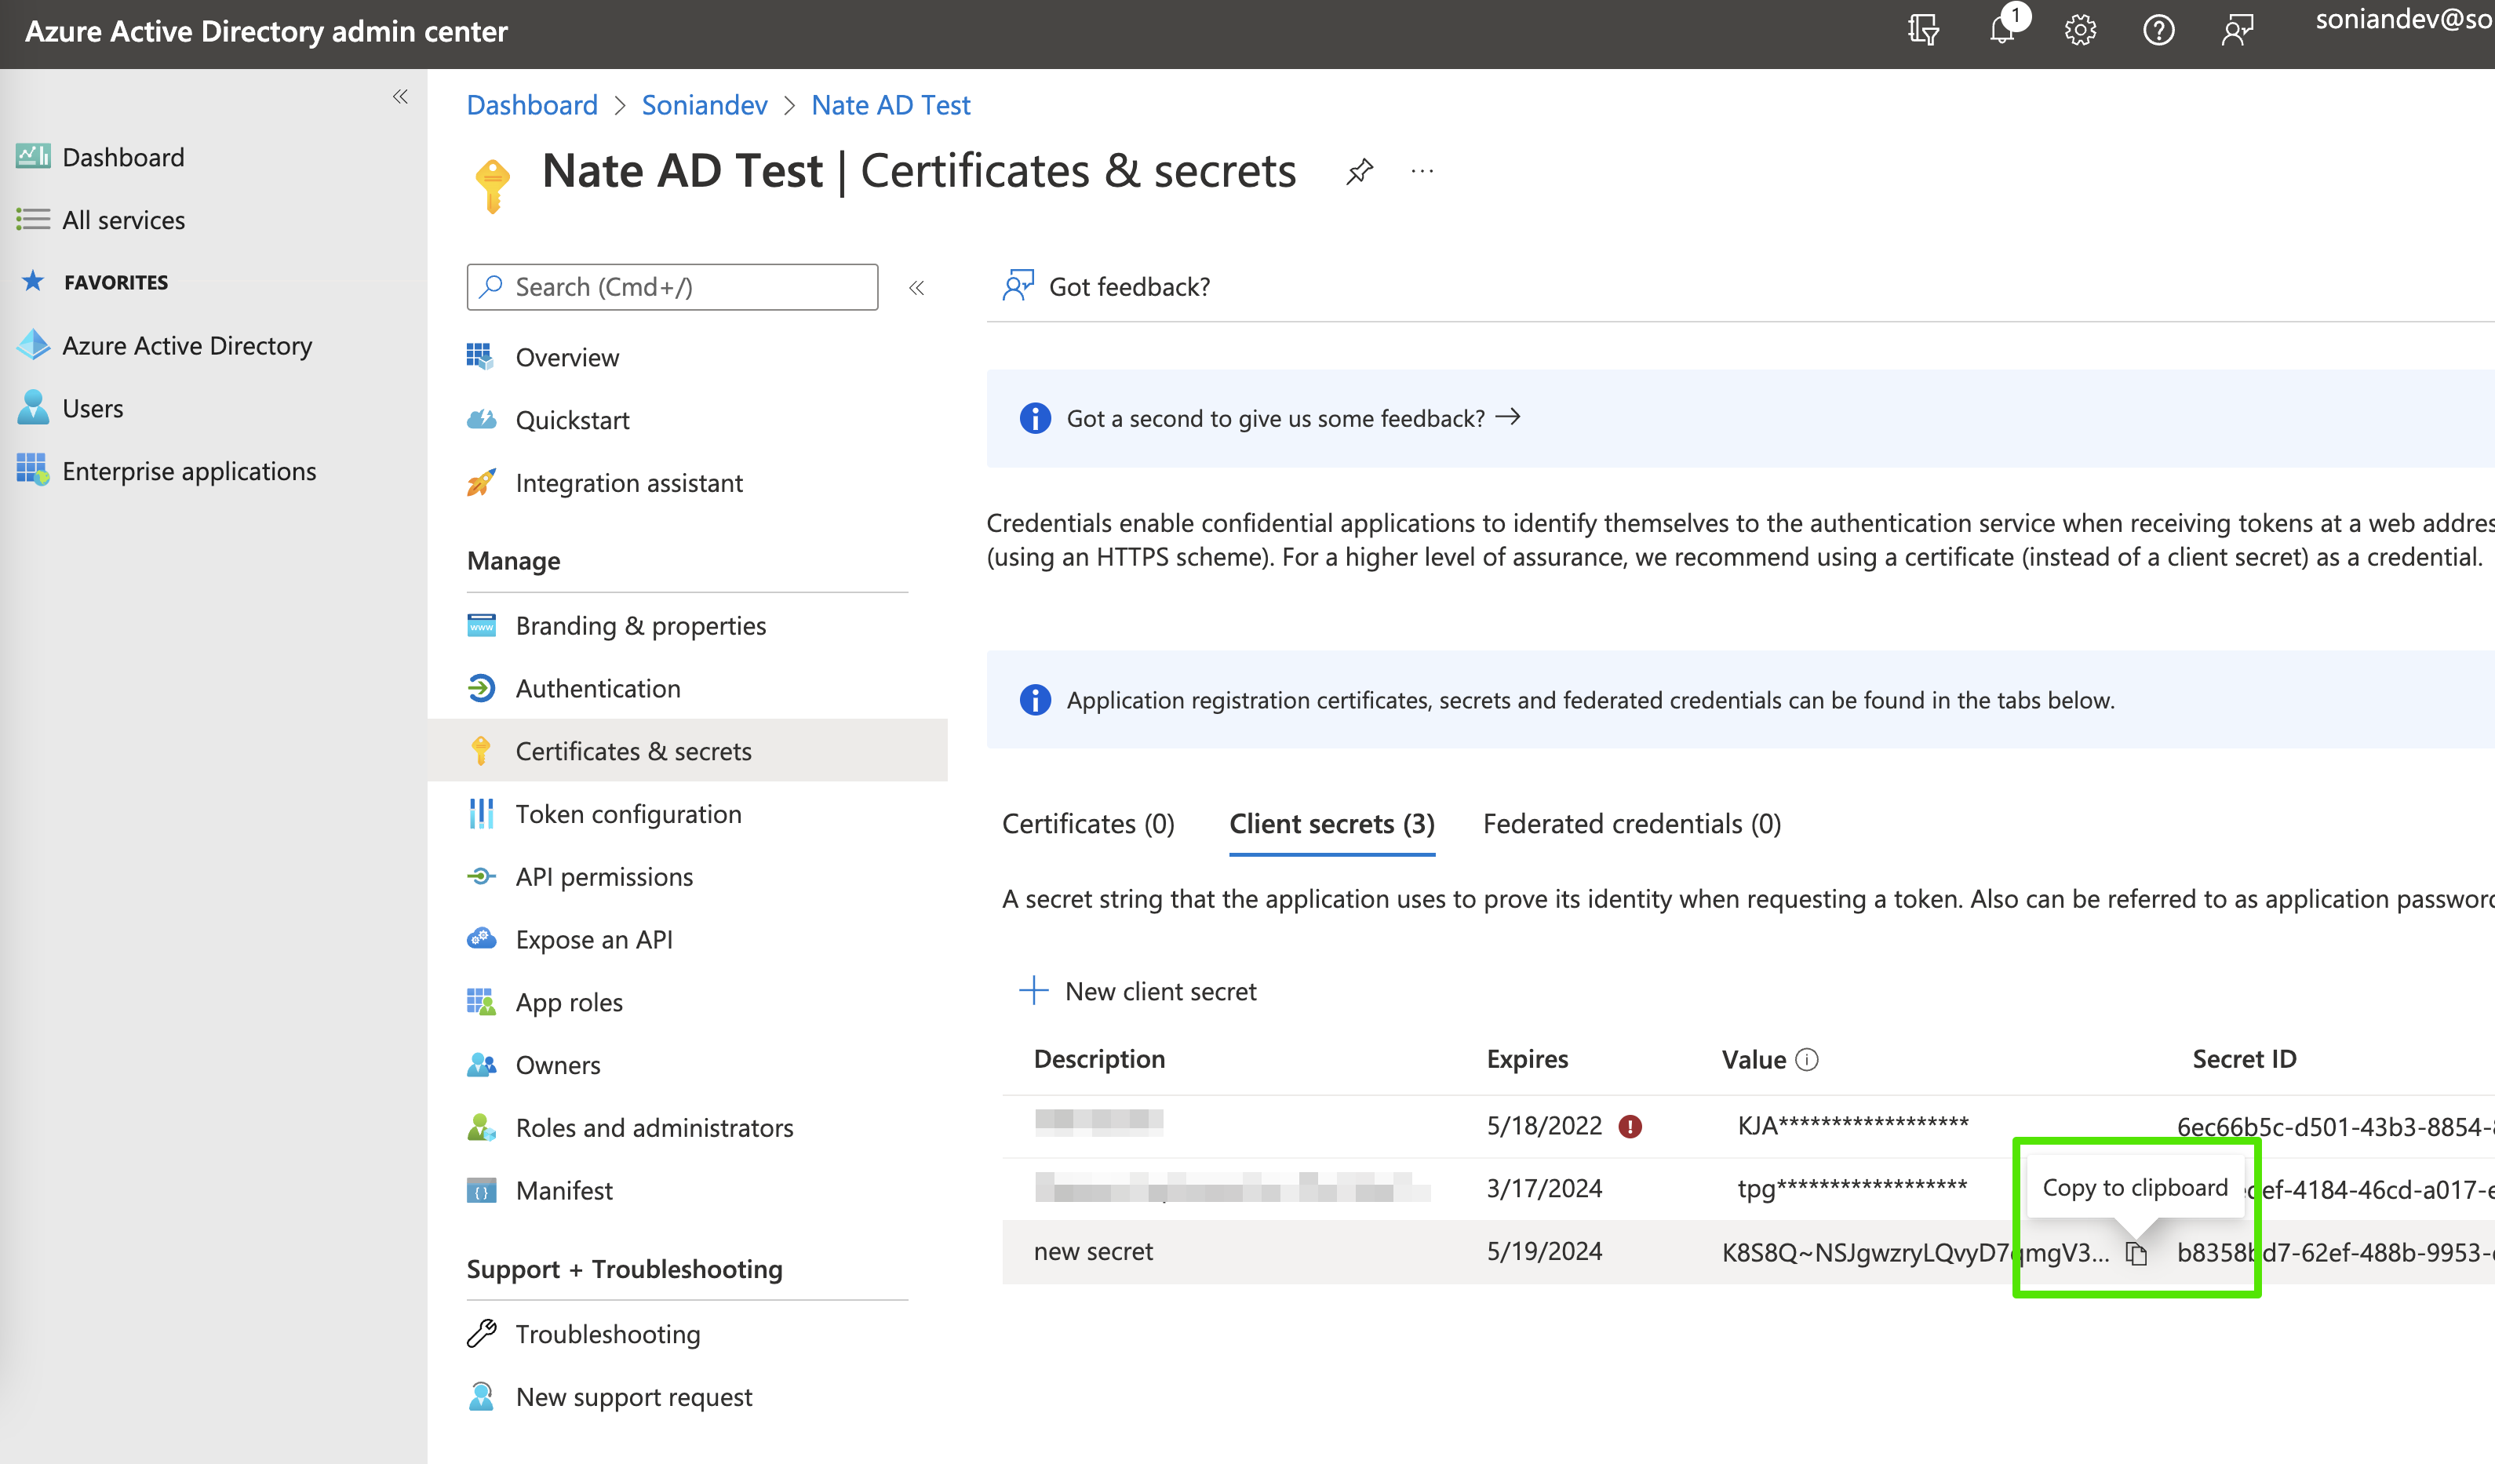Click the Soniandev breadcrumb link
2495x1464 pixels.
[704, 105]
